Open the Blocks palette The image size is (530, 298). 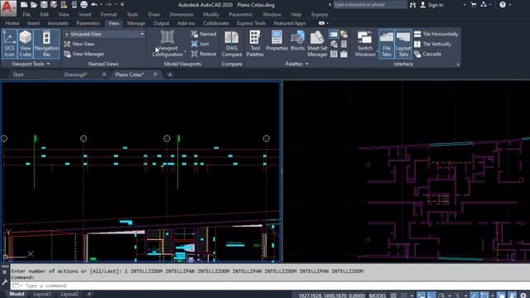(298, 41)
